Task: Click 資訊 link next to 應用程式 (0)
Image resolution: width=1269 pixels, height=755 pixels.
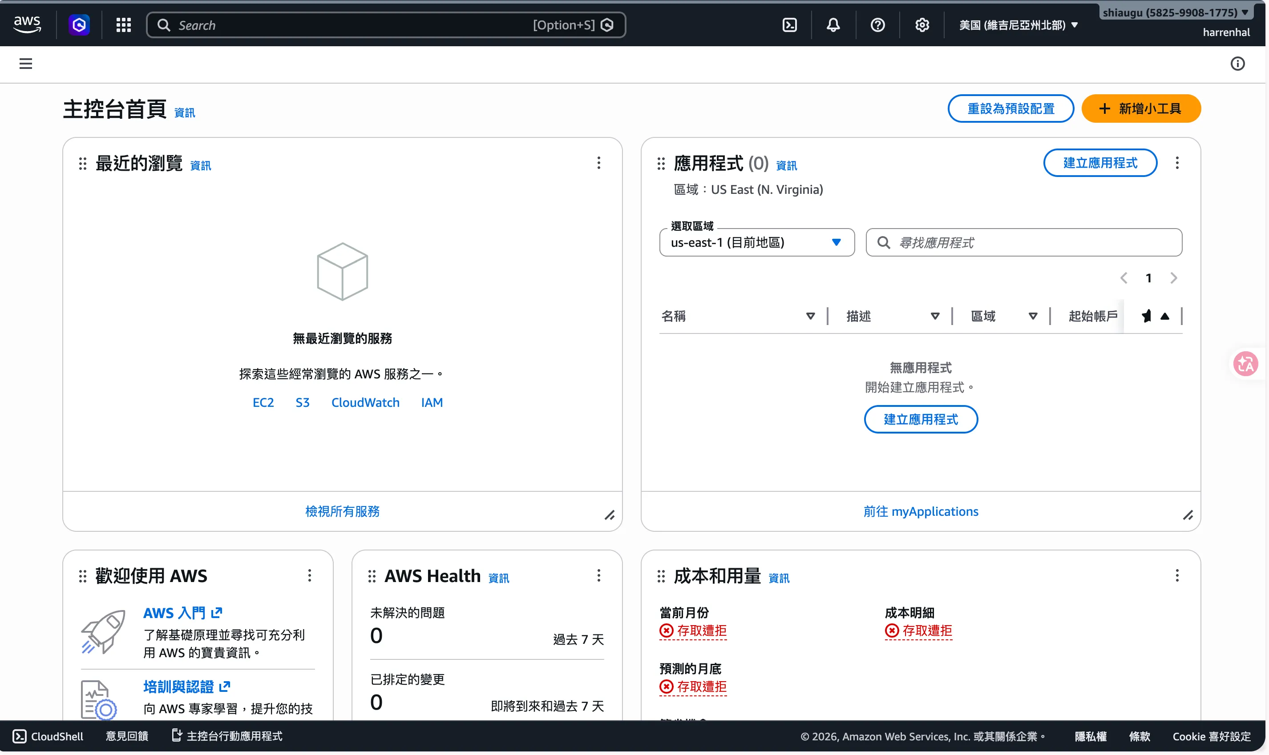Action: pyautogui.click(x=786, y=165)
